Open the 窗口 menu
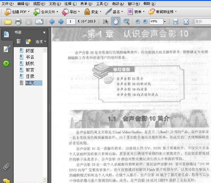This screenshot has height=183, width=211. point(134,4)
